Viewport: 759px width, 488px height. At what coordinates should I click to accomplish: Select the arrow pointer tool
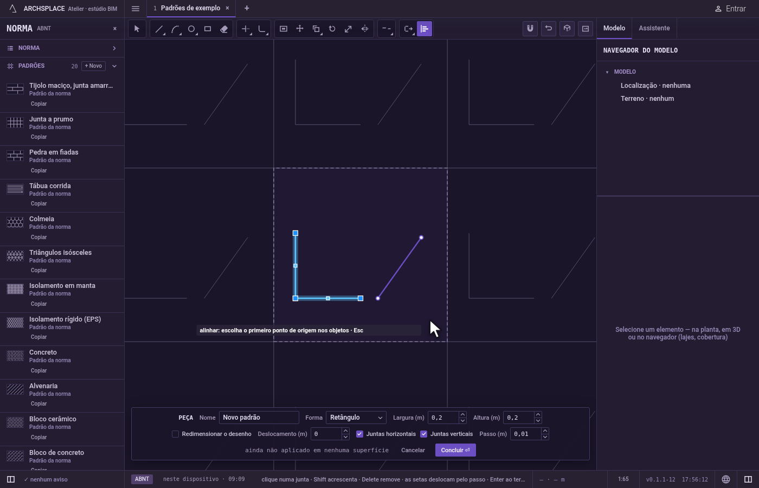click(137, 29)
